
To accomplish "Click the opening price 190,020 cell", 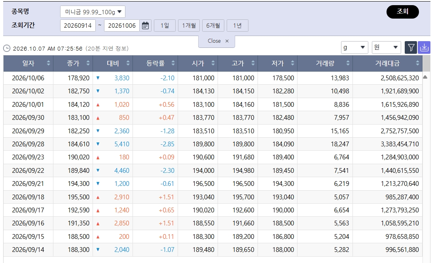I will pyautogui.click(x=198, y=210).
